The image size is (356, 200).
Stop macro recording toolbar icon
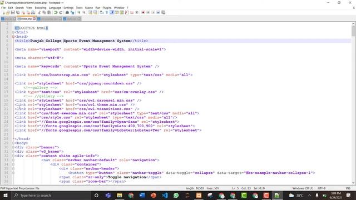pos(148,12)
